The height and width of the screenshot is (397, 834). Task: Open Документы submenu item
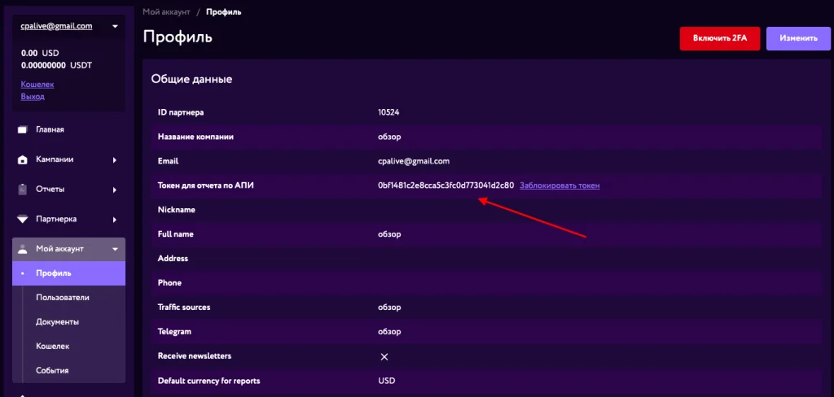(x=58, y=322)
